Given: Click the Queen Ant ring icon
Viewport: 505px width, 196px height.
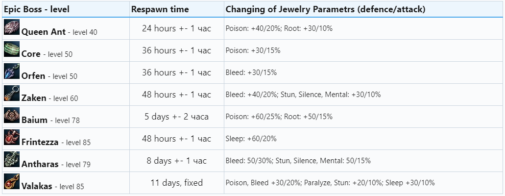Looking at the screenshot, I should tap(12, 28).
